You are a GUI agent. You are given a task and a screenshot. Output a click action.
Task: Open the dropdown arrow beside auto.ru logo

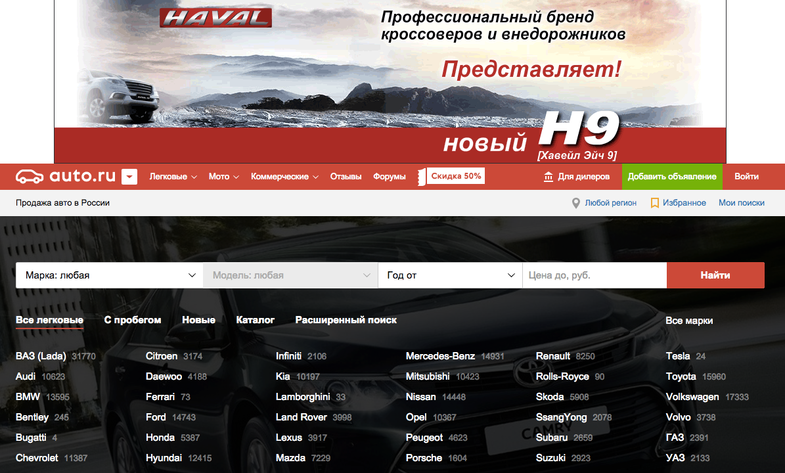coord(129,177)
